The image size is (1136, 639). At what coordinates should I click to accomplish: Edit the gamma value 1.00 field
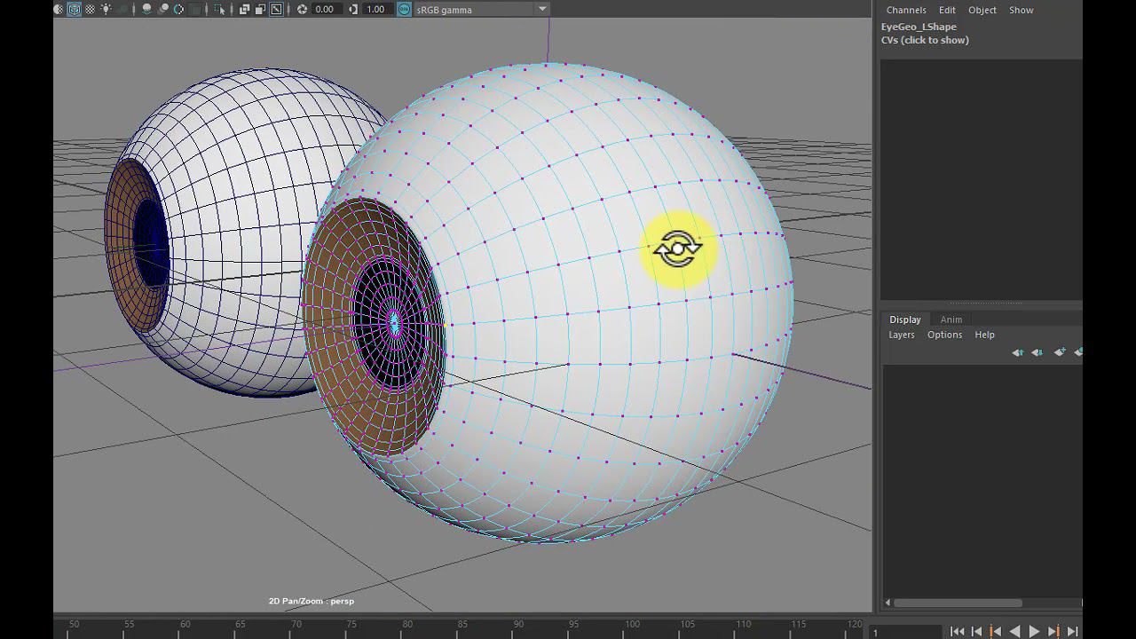378,9
